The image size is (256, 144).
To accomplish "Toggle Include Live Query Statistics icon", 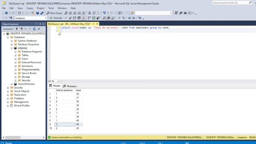I will tap(94, 18).
